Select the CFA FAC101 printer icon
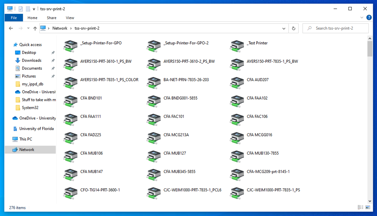 click(x=153, y=119)
